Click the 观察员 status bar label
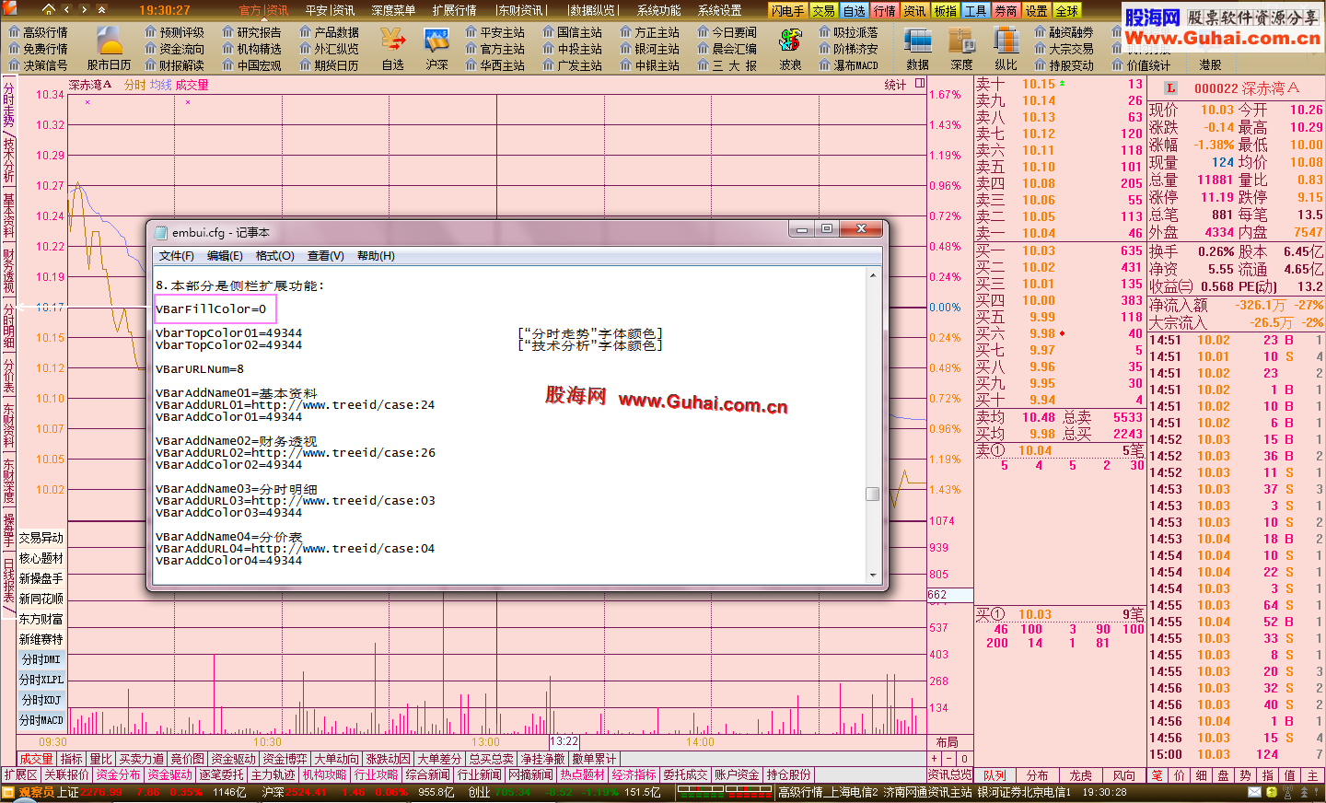The image size is (1326, 803). 36,792
